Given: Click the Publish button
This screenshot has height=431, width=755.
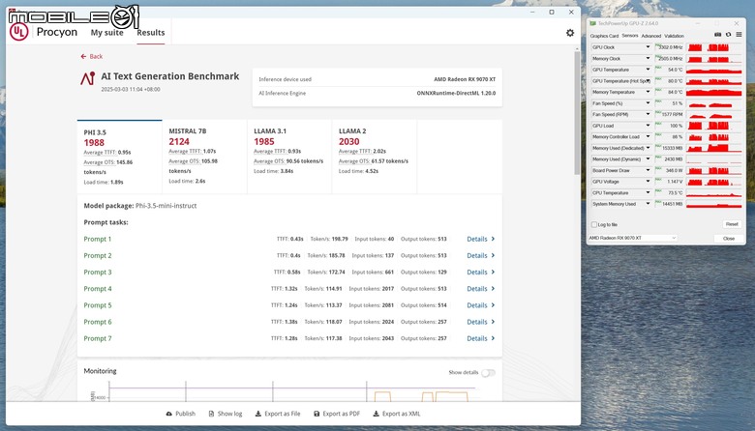Looking at the screenshot, I should tap(181, 414).
